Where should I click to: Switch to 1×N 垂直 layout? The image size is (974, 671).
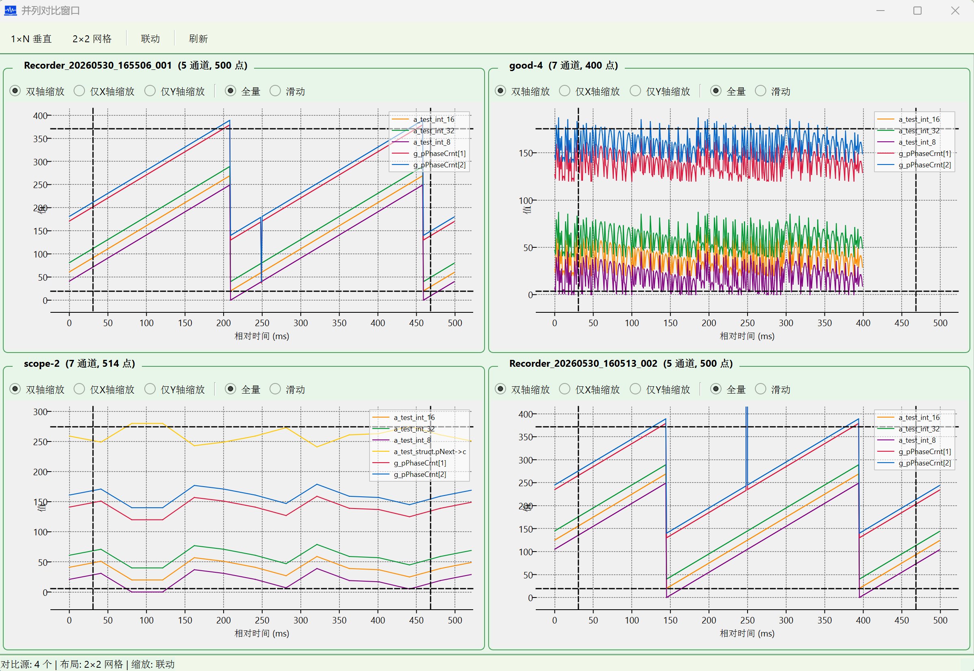click(x=31, y=39)
